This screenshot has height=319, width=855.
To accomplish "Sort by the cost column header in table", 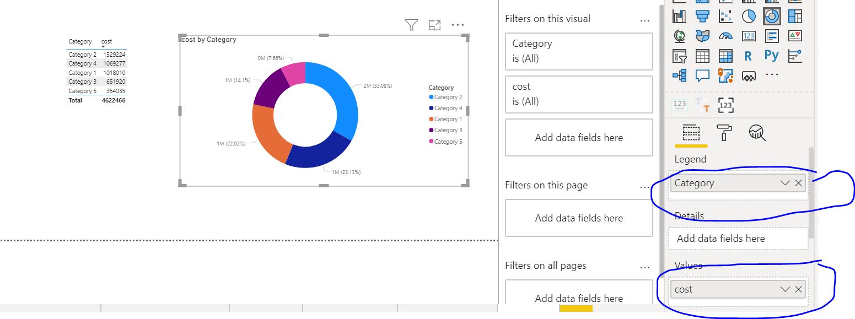I will 106,41.
